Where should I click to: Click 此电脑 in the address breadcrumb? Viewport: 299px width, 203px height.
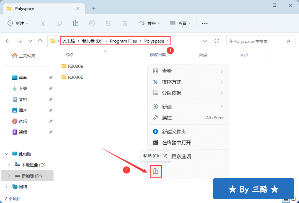pos(69,41)
